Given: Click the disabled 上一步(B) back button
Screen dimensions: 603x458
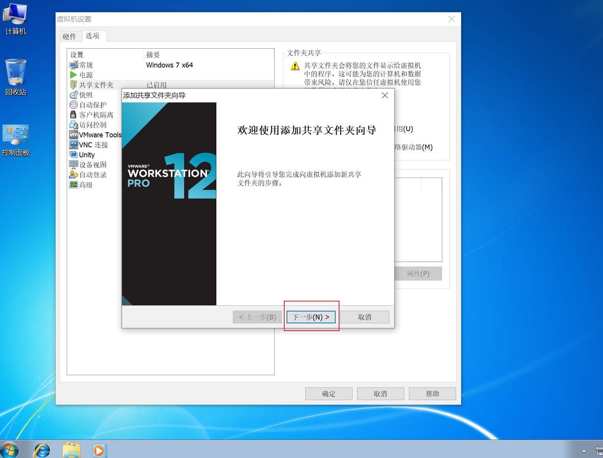Looking at the screenshot, I should tap(257, 317).
